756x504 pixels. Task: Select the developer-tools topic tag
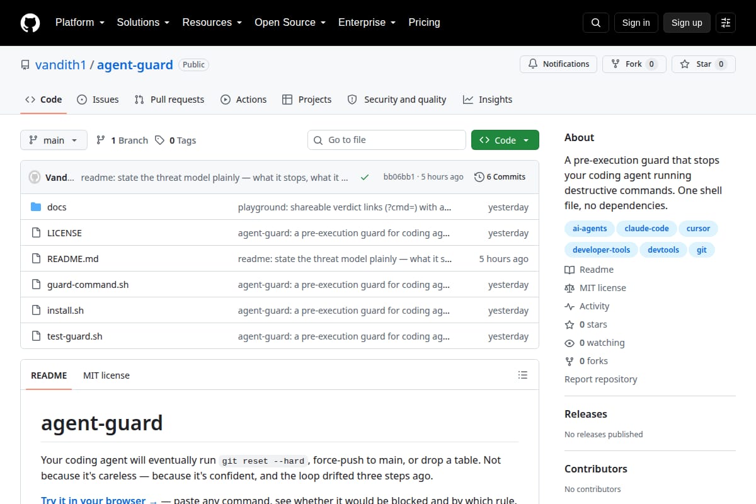[601, 250]
